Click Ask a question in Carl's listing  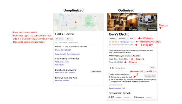click(96, 71)
